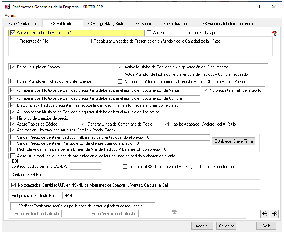Click the Salir button
The height and width of the screenshot is (234, 284).
pyautogui.click(x=266, y=226)
